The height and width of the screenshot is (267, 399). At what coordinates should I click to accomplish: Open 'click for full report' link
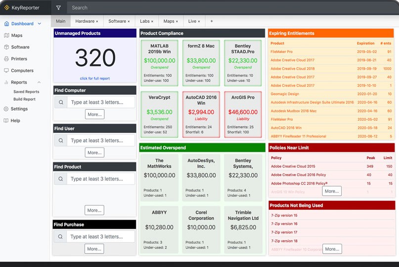[x=94, y=79]
